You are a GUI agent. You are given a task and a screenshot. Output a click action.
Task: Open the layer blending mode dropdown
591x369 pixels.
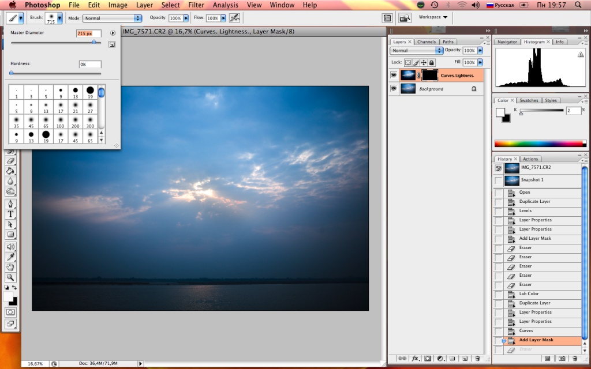(417, 51)
